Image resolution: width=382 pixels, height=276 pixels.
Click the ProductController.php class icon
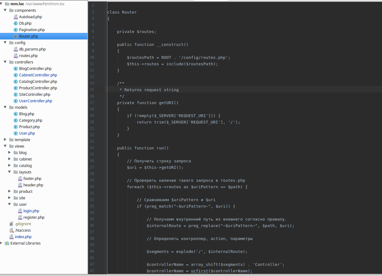click(x=16, y=88)
